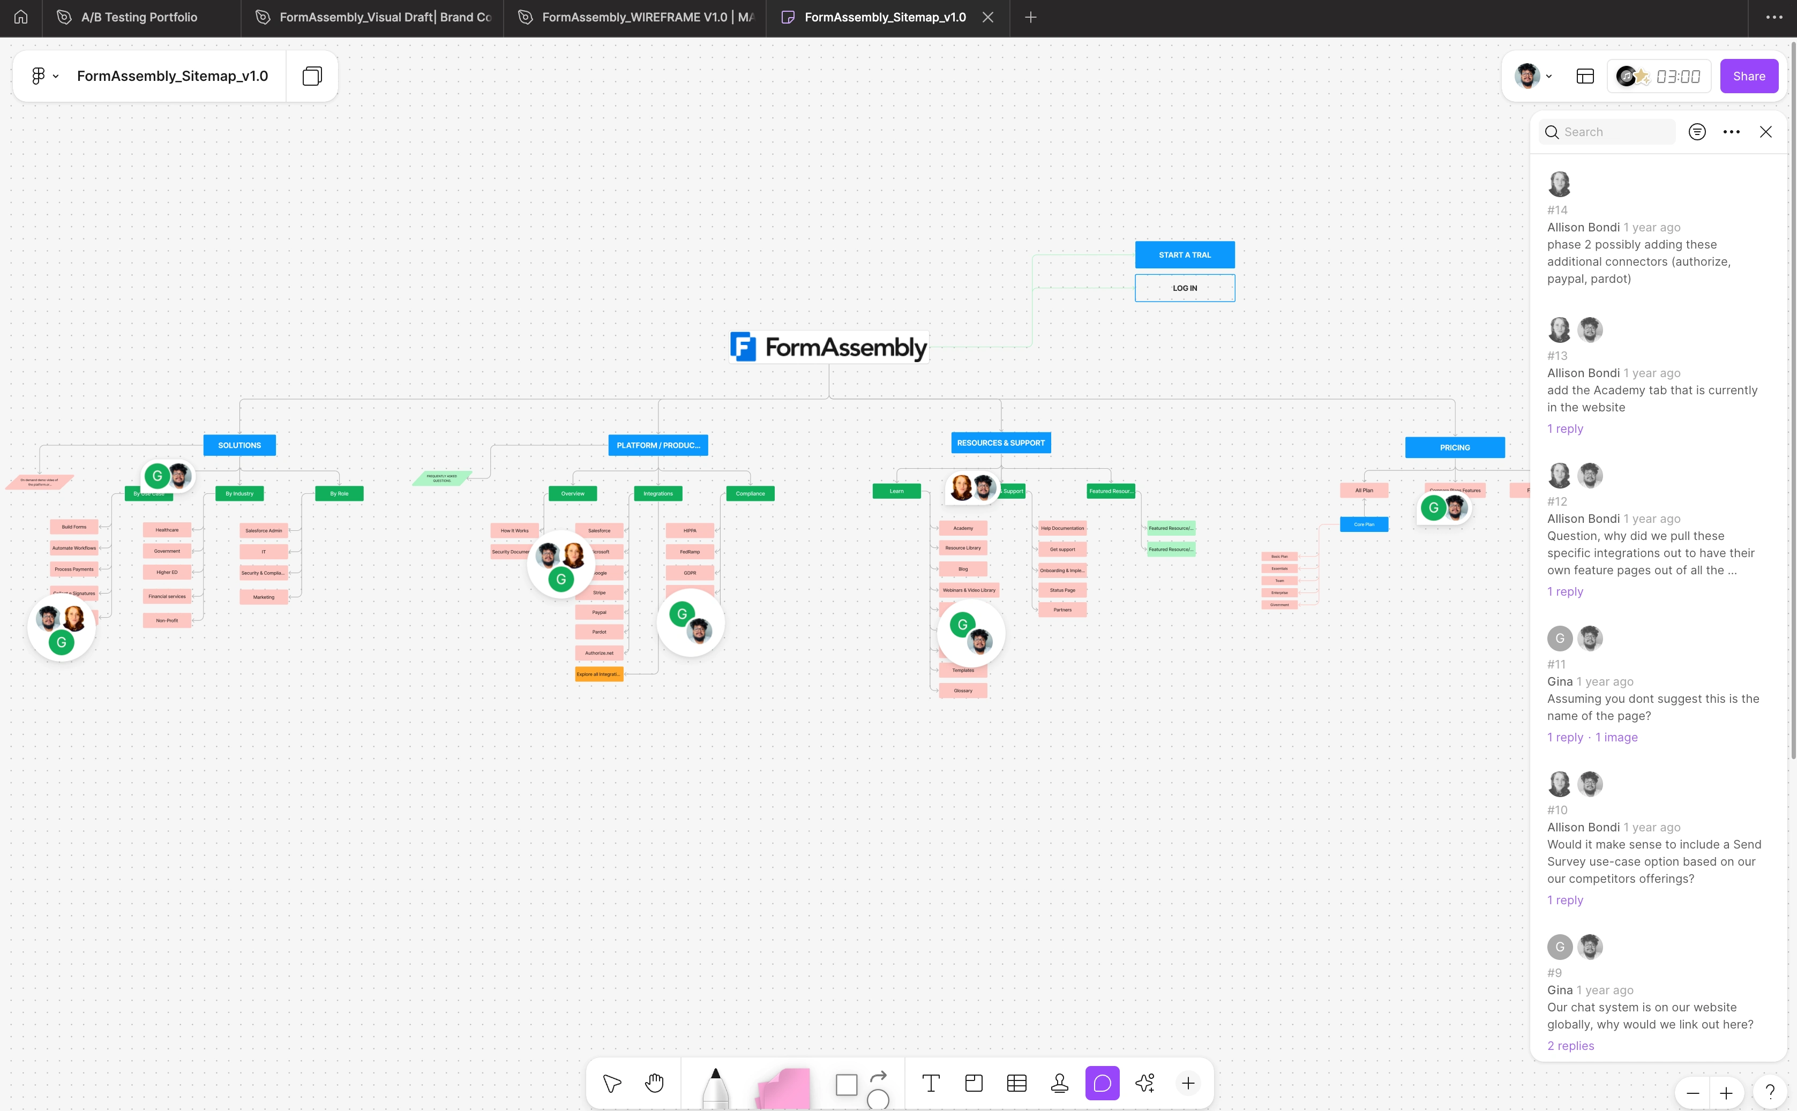This screenshot has height=1111, width=1797.
Task: Select the orange Explore all Integrati... node
Action: (x=599, y=674)
